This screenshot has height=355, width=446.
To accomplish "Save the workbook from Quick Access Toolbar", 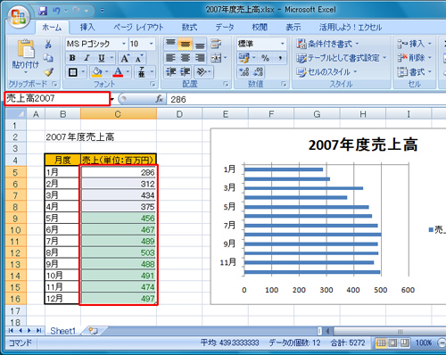I will click(43, 11).
